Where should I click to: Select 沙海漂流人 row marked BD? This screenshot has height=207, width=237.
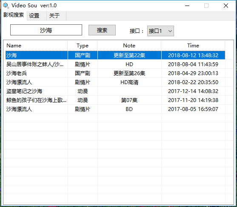115,109
